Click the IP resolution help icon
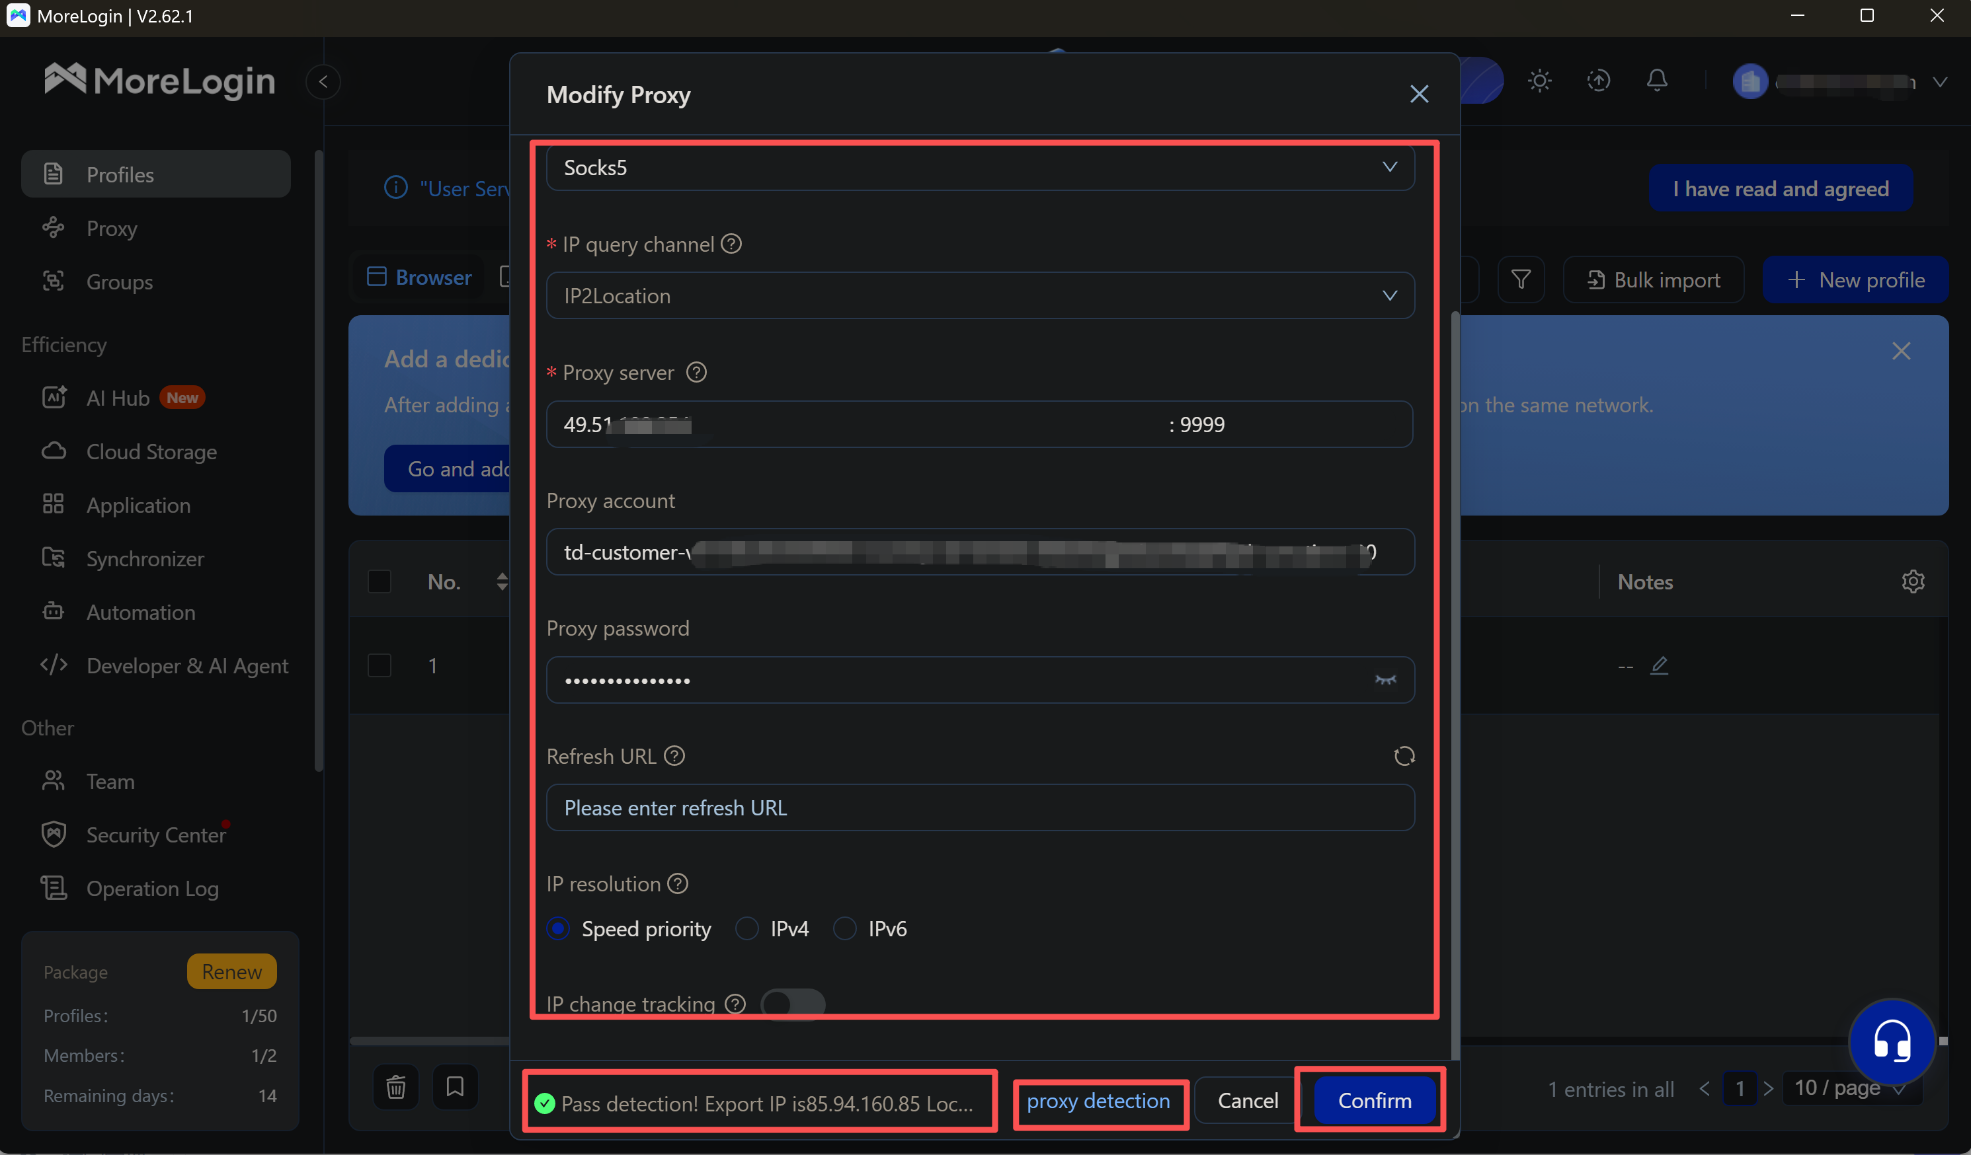Viewport: 1971px width, 1155px height. (x=677, y=883)
